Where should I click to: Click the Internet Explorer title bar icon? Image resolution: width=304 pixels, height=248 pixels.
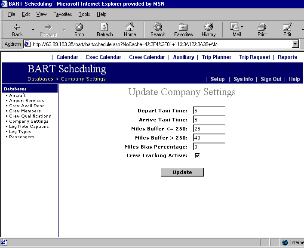(4, 4)
